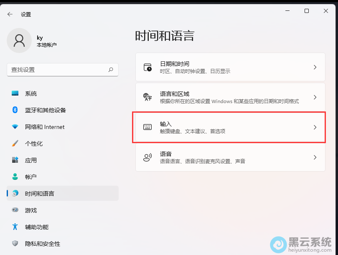
Task: Select 帐户 in the sidebar
Action: 31,177
